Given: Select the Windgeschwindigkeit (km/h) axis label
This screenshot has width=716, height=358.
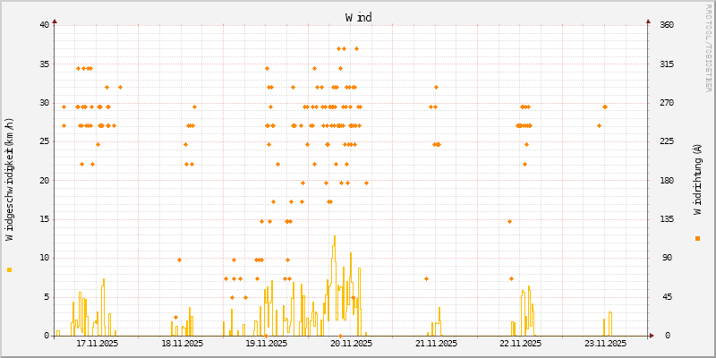Looking at the screenshot, I should click(9, 180).
